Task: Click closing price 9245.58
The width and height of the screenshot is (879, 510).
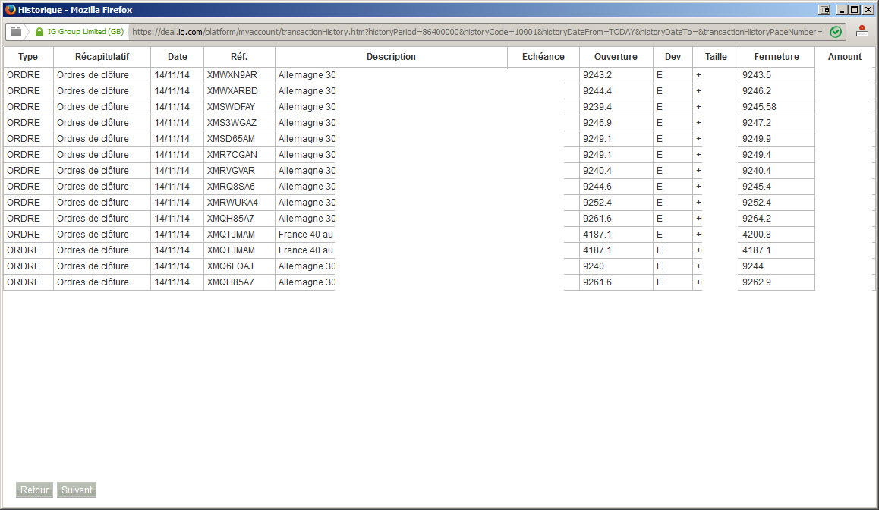Action: [759, 106]
